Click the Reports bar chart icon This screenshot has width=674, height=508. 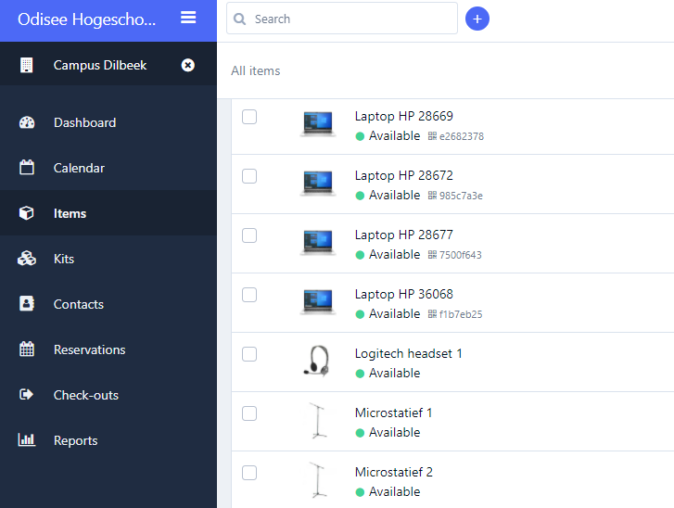click(x=27, y=439)
